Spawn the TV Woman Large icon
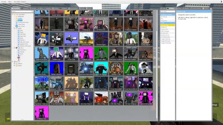223x125 pixels. click(86, 54)
